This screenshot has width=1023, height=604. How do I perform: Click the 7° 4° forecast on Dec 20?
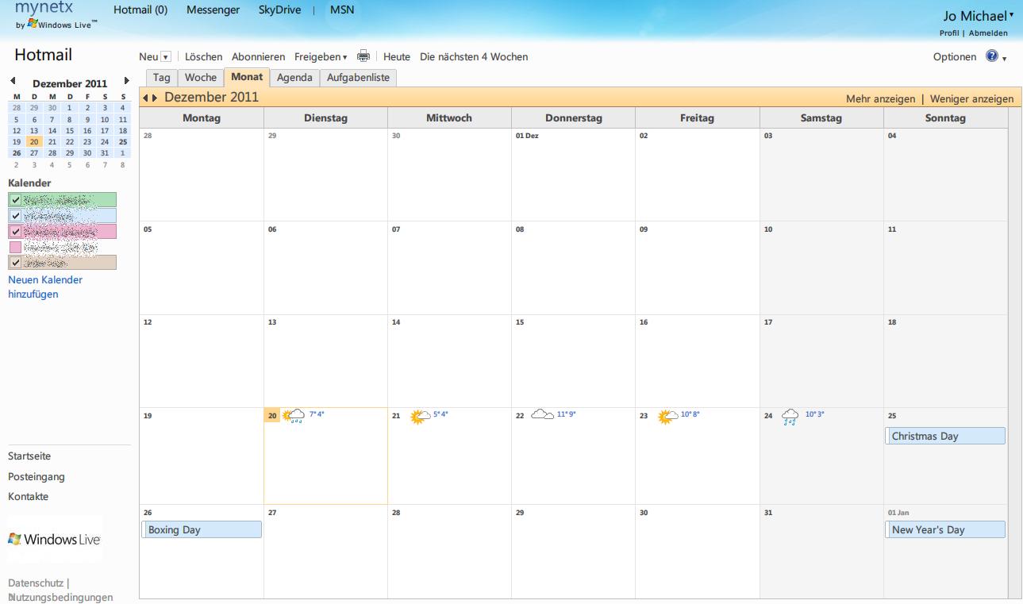point(317,414)
